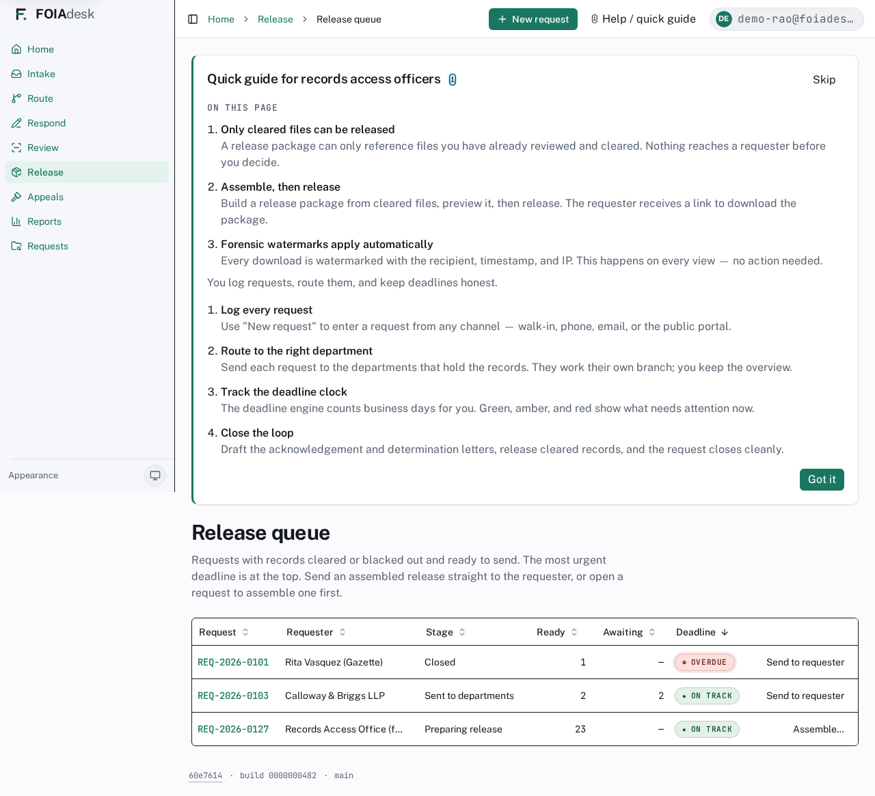This screenshot has width=875, height=796.
Task: Click the Ready value 23
Action: pos(580,729)
